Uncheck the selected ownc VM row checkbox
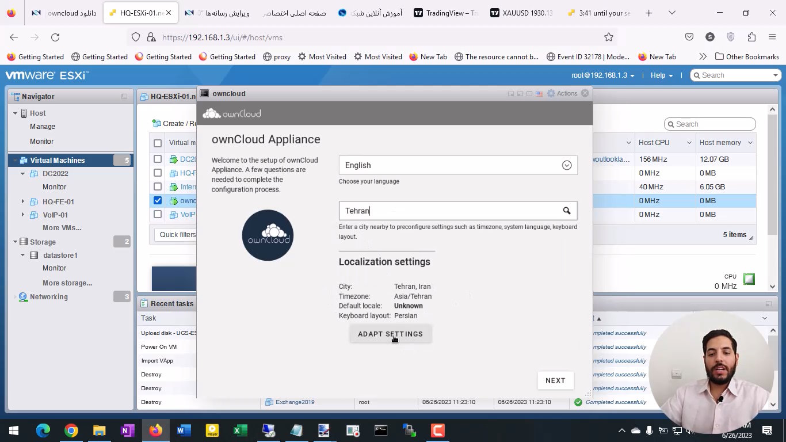786x442 pixels. [158, 200]
